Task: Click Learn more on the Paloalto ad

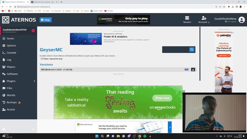Action: click(x=224, y=56)
